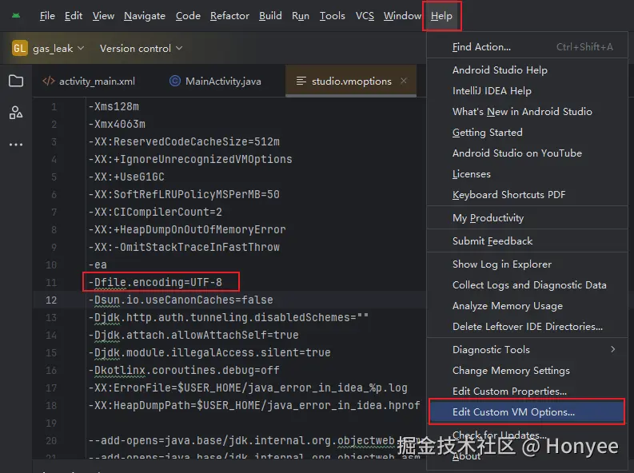The image size is (634, 473).
Task: Choose Edit Custom Properties...
Action: click(527, 391)
